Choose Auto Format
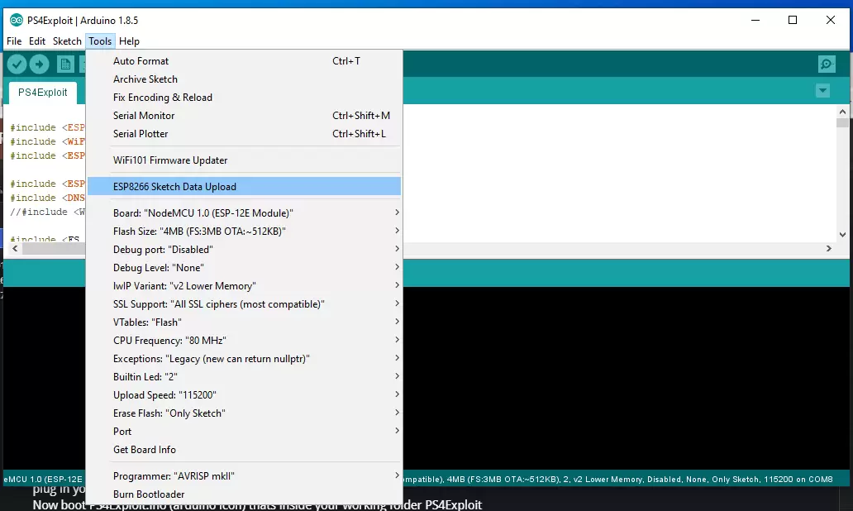This screenshot has height=511, width=853. [244, 61]
